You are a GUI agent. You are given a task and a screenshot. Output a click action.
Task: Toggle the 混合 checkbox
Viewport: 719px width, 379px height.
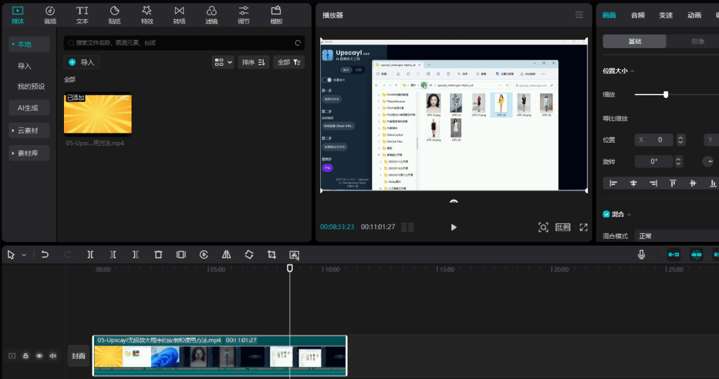(606, 214)
